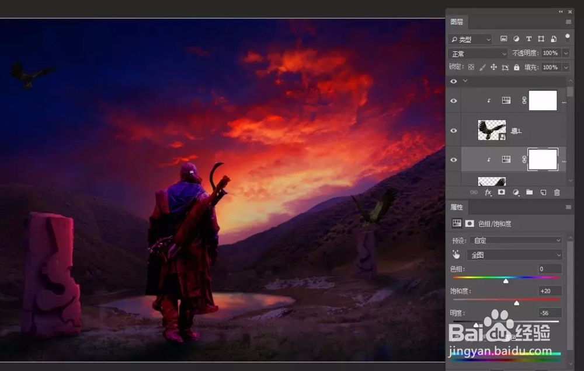
Task: Open the 预设 preset dropdown set to 自定
Action: (516, 240)
